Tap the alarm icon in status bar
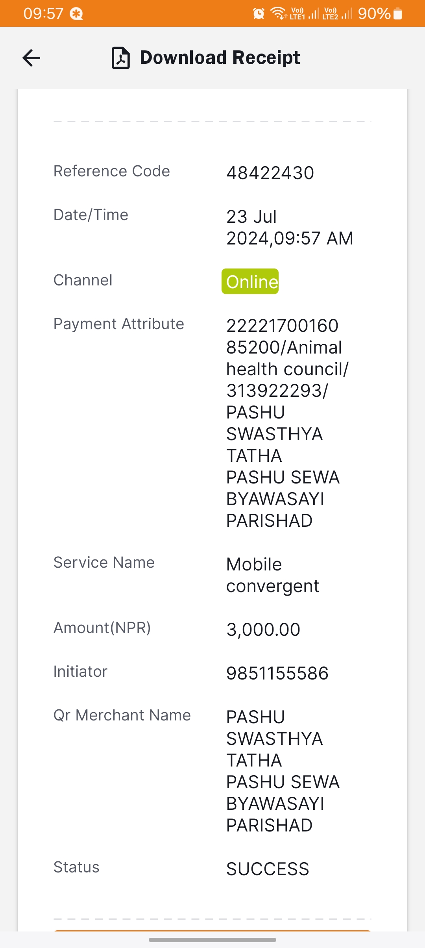The width and height of the screenshot is (425, 948). [x=259, y=14]
